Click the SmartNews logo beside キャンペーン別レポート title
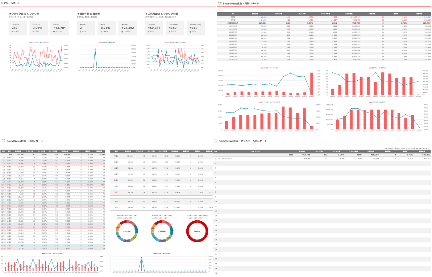The height and width of the screenshot is (277, 432). (x=216, y=141)
